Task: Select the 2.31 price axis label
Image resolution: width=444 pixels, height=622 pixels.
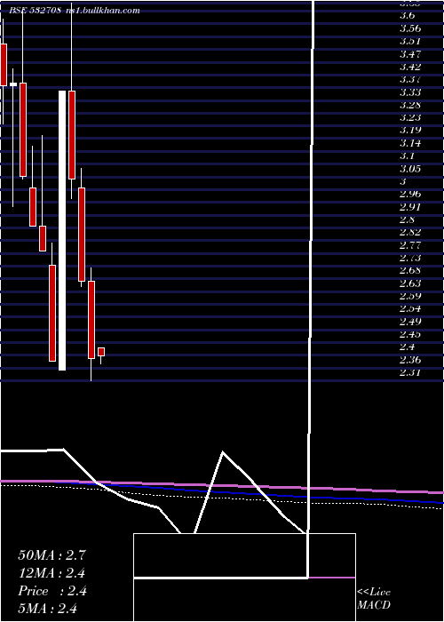Action: [x=410, y=372]
